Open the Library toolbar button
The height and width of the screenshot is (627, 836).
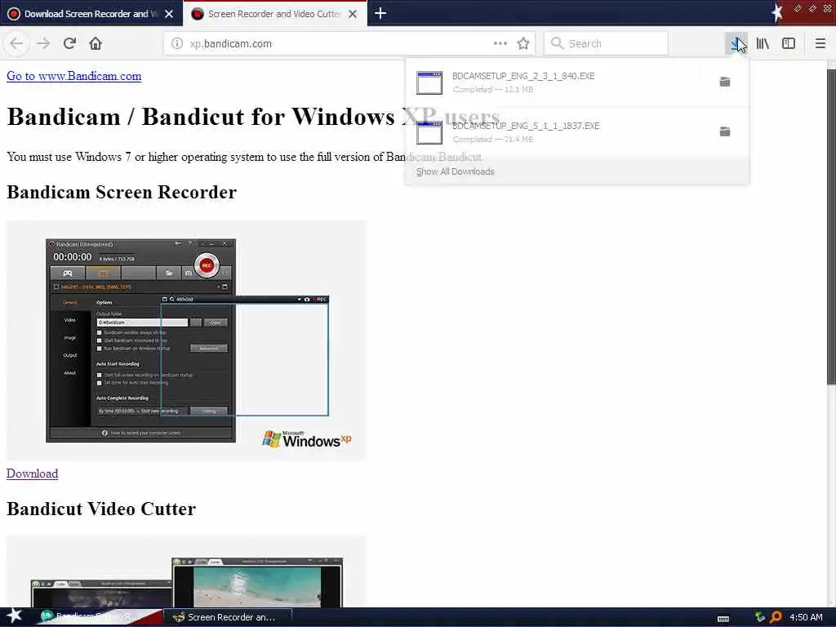763,43
